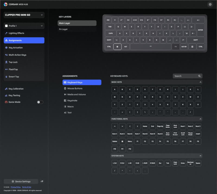Assign the R Shift system key
This screenshot has height=194, width=217.
point(153,163)
